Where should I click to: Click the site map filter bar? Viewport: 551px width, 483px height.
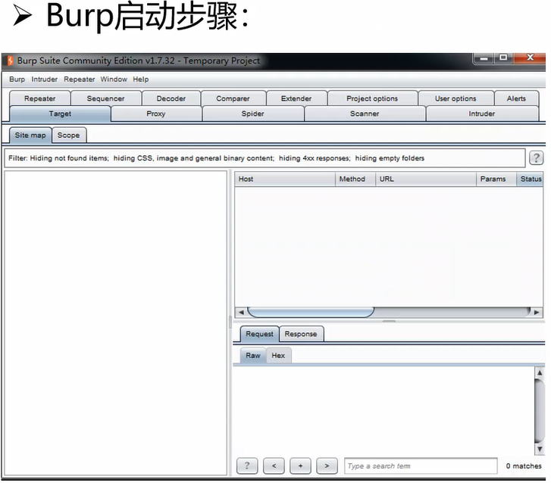(x=265, y=158)
